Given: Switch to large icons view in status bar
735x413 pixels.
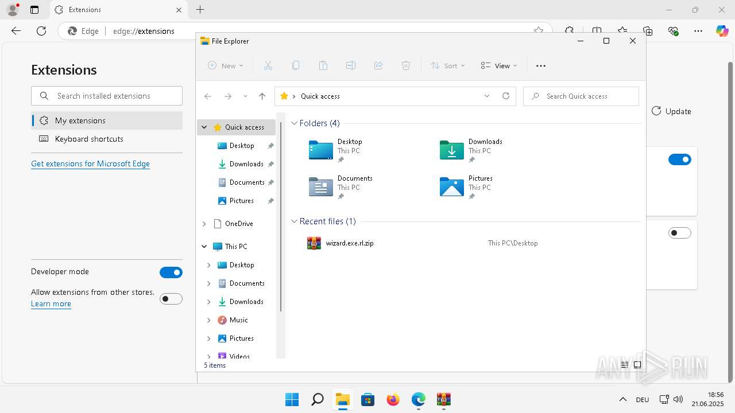Looking at the screenshot, I should coord(637,365).
